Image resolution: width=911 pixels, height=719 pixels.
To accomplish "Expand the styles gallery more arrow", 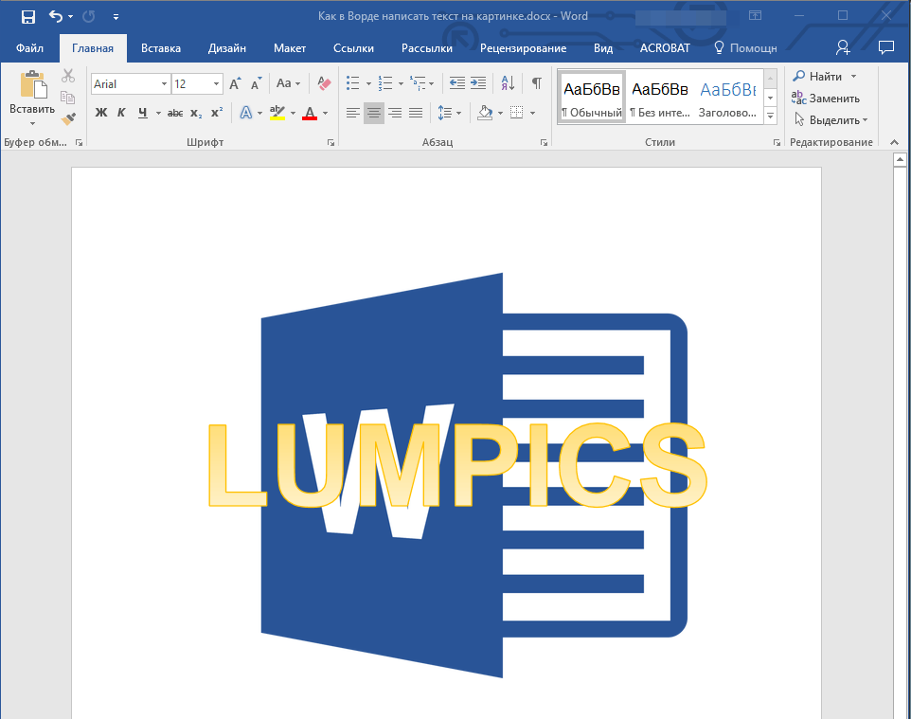I will (771, 116).
